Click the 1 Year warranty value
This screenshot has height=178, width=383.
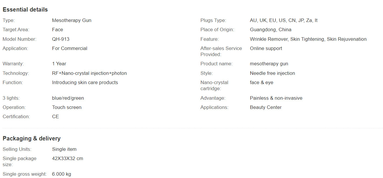tap(59, 64)
